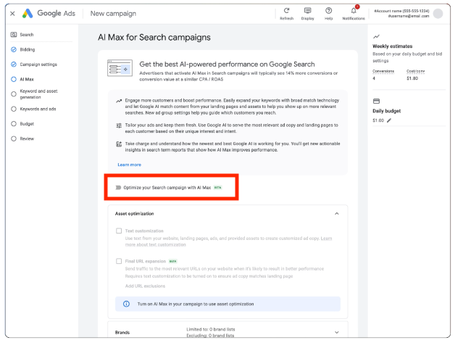Image resolution: width=463 pixels, height=348 pixels.
Task: Click the New campaign title
Action: 113,13
